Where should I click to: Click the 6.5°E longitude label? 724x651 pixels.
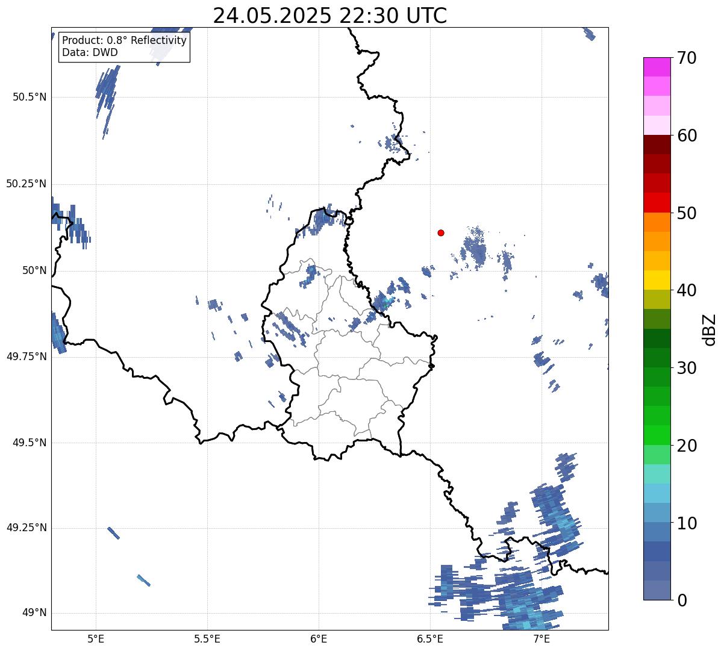pos(430,638)
